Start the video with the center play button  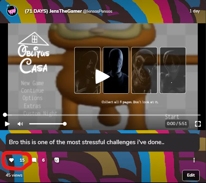pos(102,77)
